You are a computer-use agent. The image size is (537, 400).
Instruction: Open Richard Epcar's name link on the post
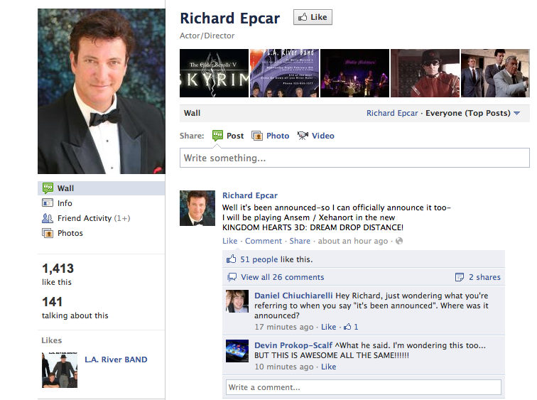point(249,195)
